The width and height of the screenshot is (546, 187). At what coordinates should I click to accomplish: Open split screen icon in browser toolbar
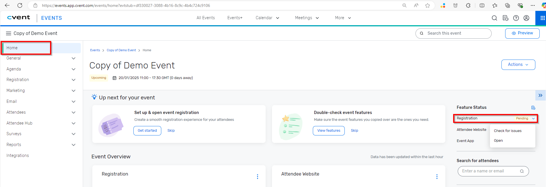click(482, 5)
